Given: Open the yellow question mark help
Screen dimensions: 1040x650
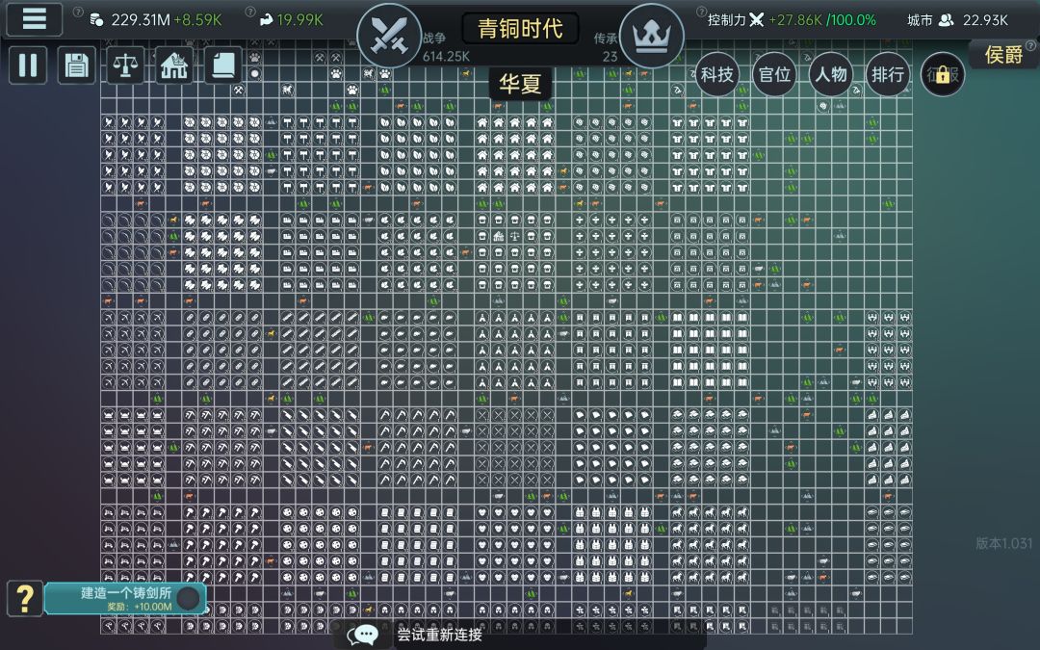Looking at the screenshot, I should (x=25, y=598).
